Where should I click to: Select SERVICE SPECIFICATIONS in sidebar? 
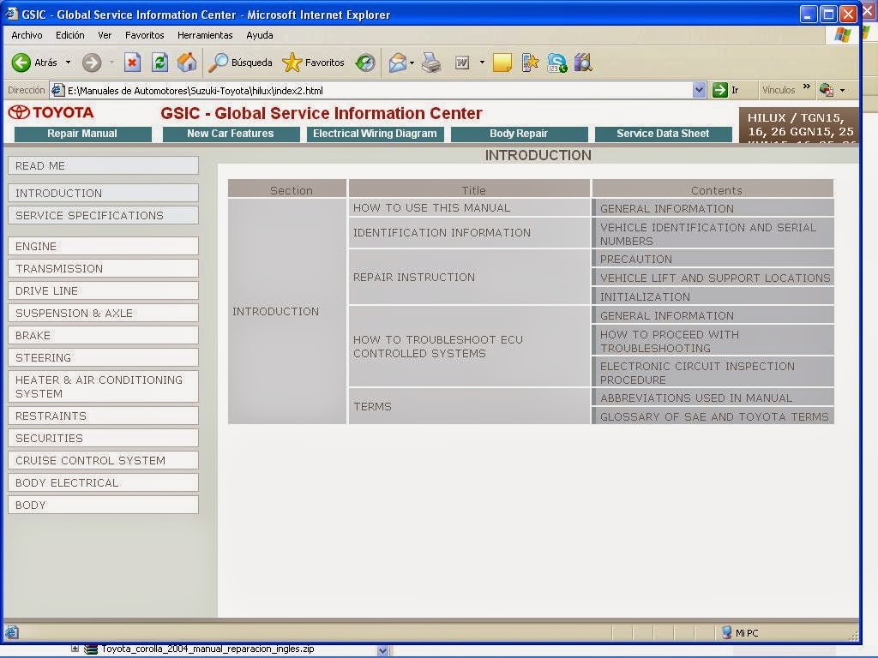tap(103, 215)
